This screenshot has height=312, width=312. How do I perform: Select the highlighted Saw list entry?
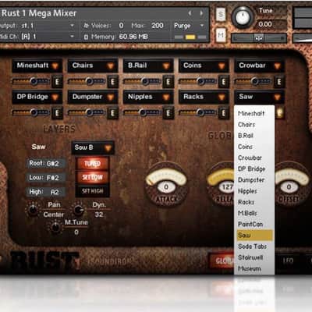(x=254, y=236)
